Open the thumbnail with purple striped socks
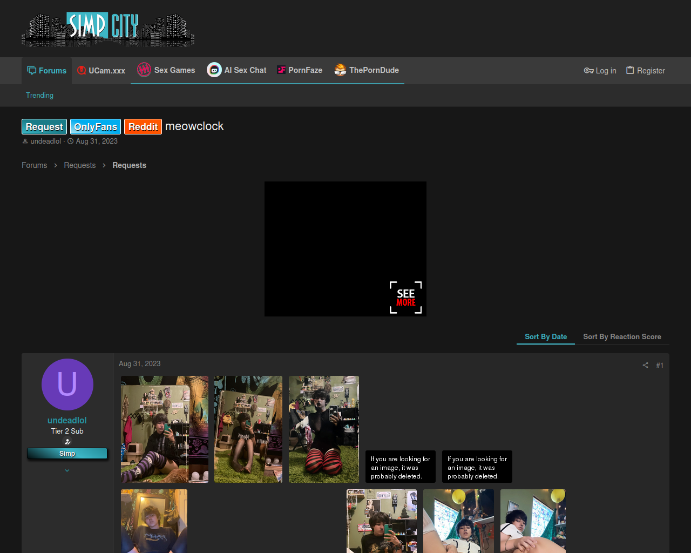The image size is (691, 553). pyautogui.click(x=165, y=429)
